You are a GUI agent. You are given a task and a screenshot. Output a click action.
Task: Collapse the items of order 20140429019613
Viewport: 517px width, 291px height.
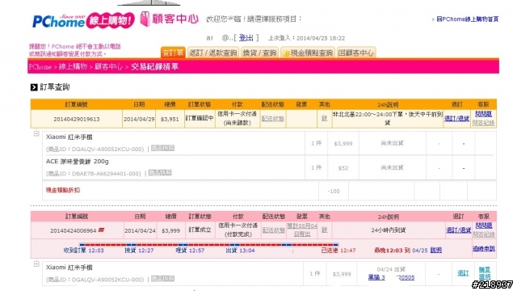click(x=36, y=133)
